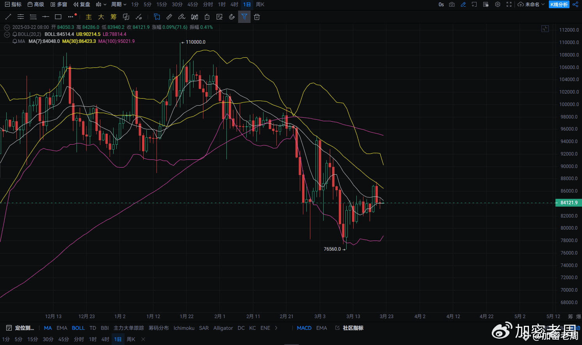
Task: Click the highlighted filter funnel icon
Action: pos(244,17)
